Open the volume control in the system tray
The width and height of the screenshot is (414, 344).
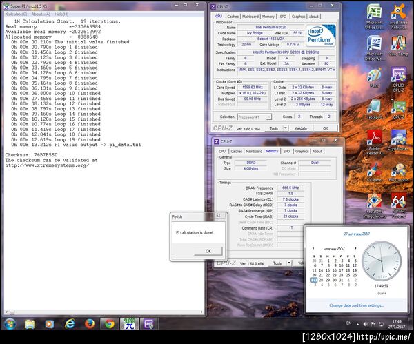pos(366,324)
